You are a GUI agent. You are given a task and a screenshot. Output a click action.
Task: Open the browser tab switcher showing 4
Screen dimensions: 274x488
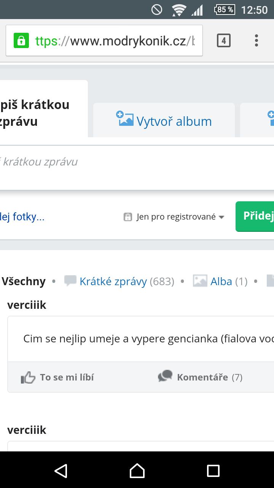point(224,40)
